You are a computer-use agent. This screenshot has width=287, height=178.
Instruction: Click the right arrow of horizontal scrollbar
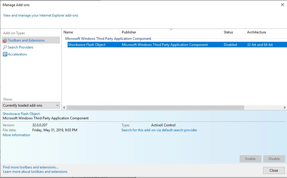click(x=284, y=108)
